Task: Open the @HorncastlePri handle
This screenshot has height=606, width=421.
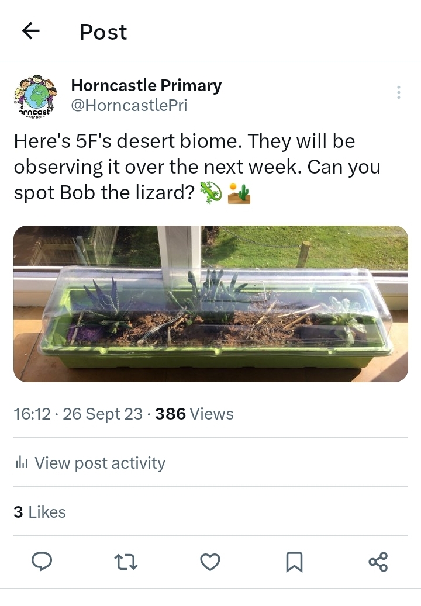Action: coord(129,105)
